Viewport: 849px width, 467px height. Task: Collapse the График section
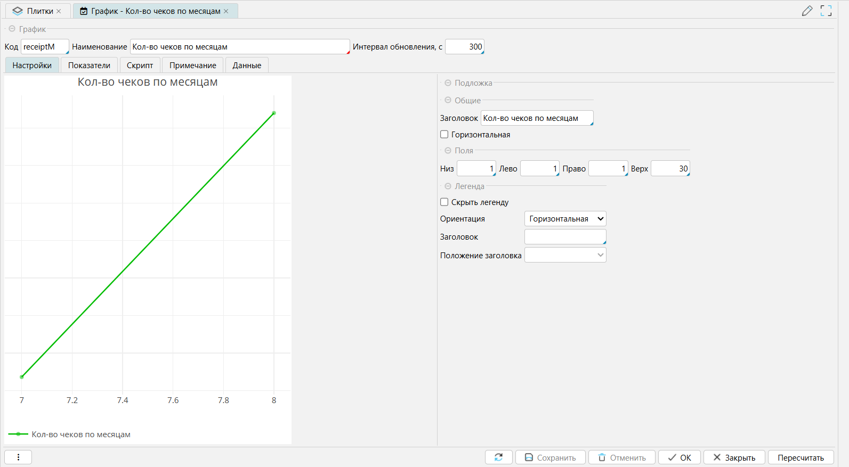click(12, 29)
